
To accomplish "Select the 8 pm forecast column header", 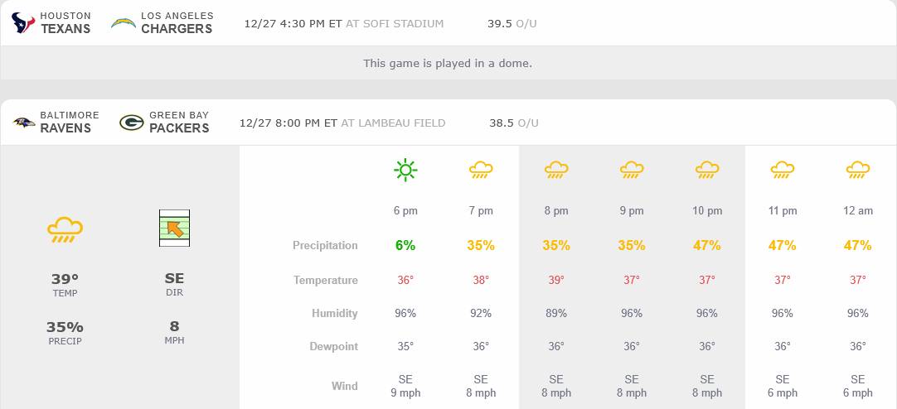I will pyautogui.click(x=556, y=211).
